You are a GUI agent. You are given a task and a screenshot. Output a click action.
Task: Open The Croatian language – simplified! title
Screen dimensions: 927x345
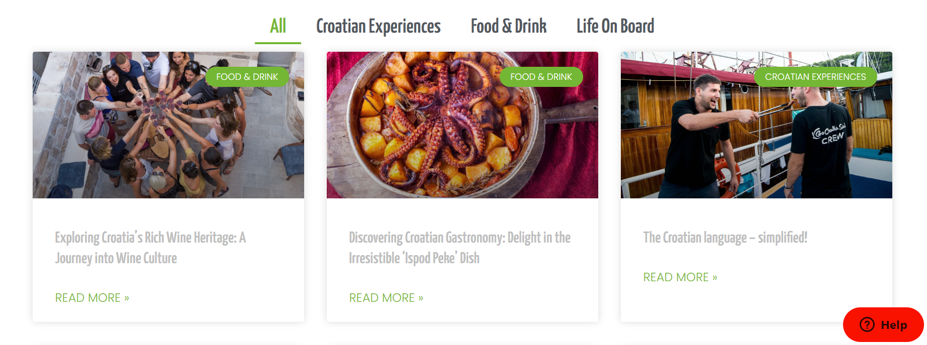[725, 238]
